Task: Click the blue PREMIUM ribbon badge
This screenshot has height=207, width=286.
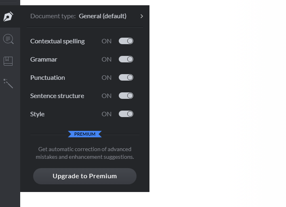Action: pos(85,134)
